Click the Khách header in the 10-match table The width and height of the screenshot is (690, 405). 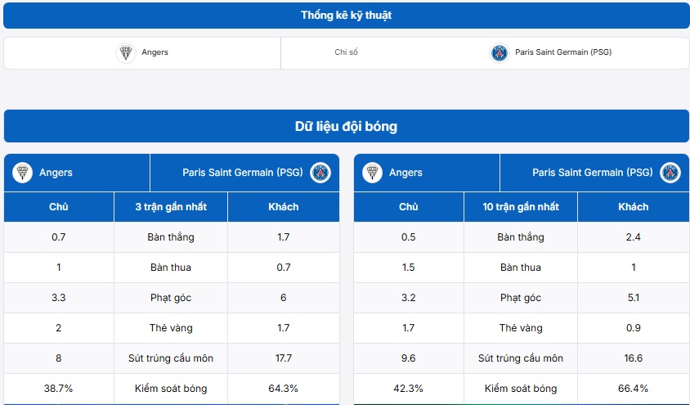coord(634,207)
